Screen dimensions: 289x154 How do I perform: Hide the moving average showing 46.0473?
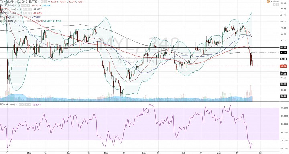point(21,13)
